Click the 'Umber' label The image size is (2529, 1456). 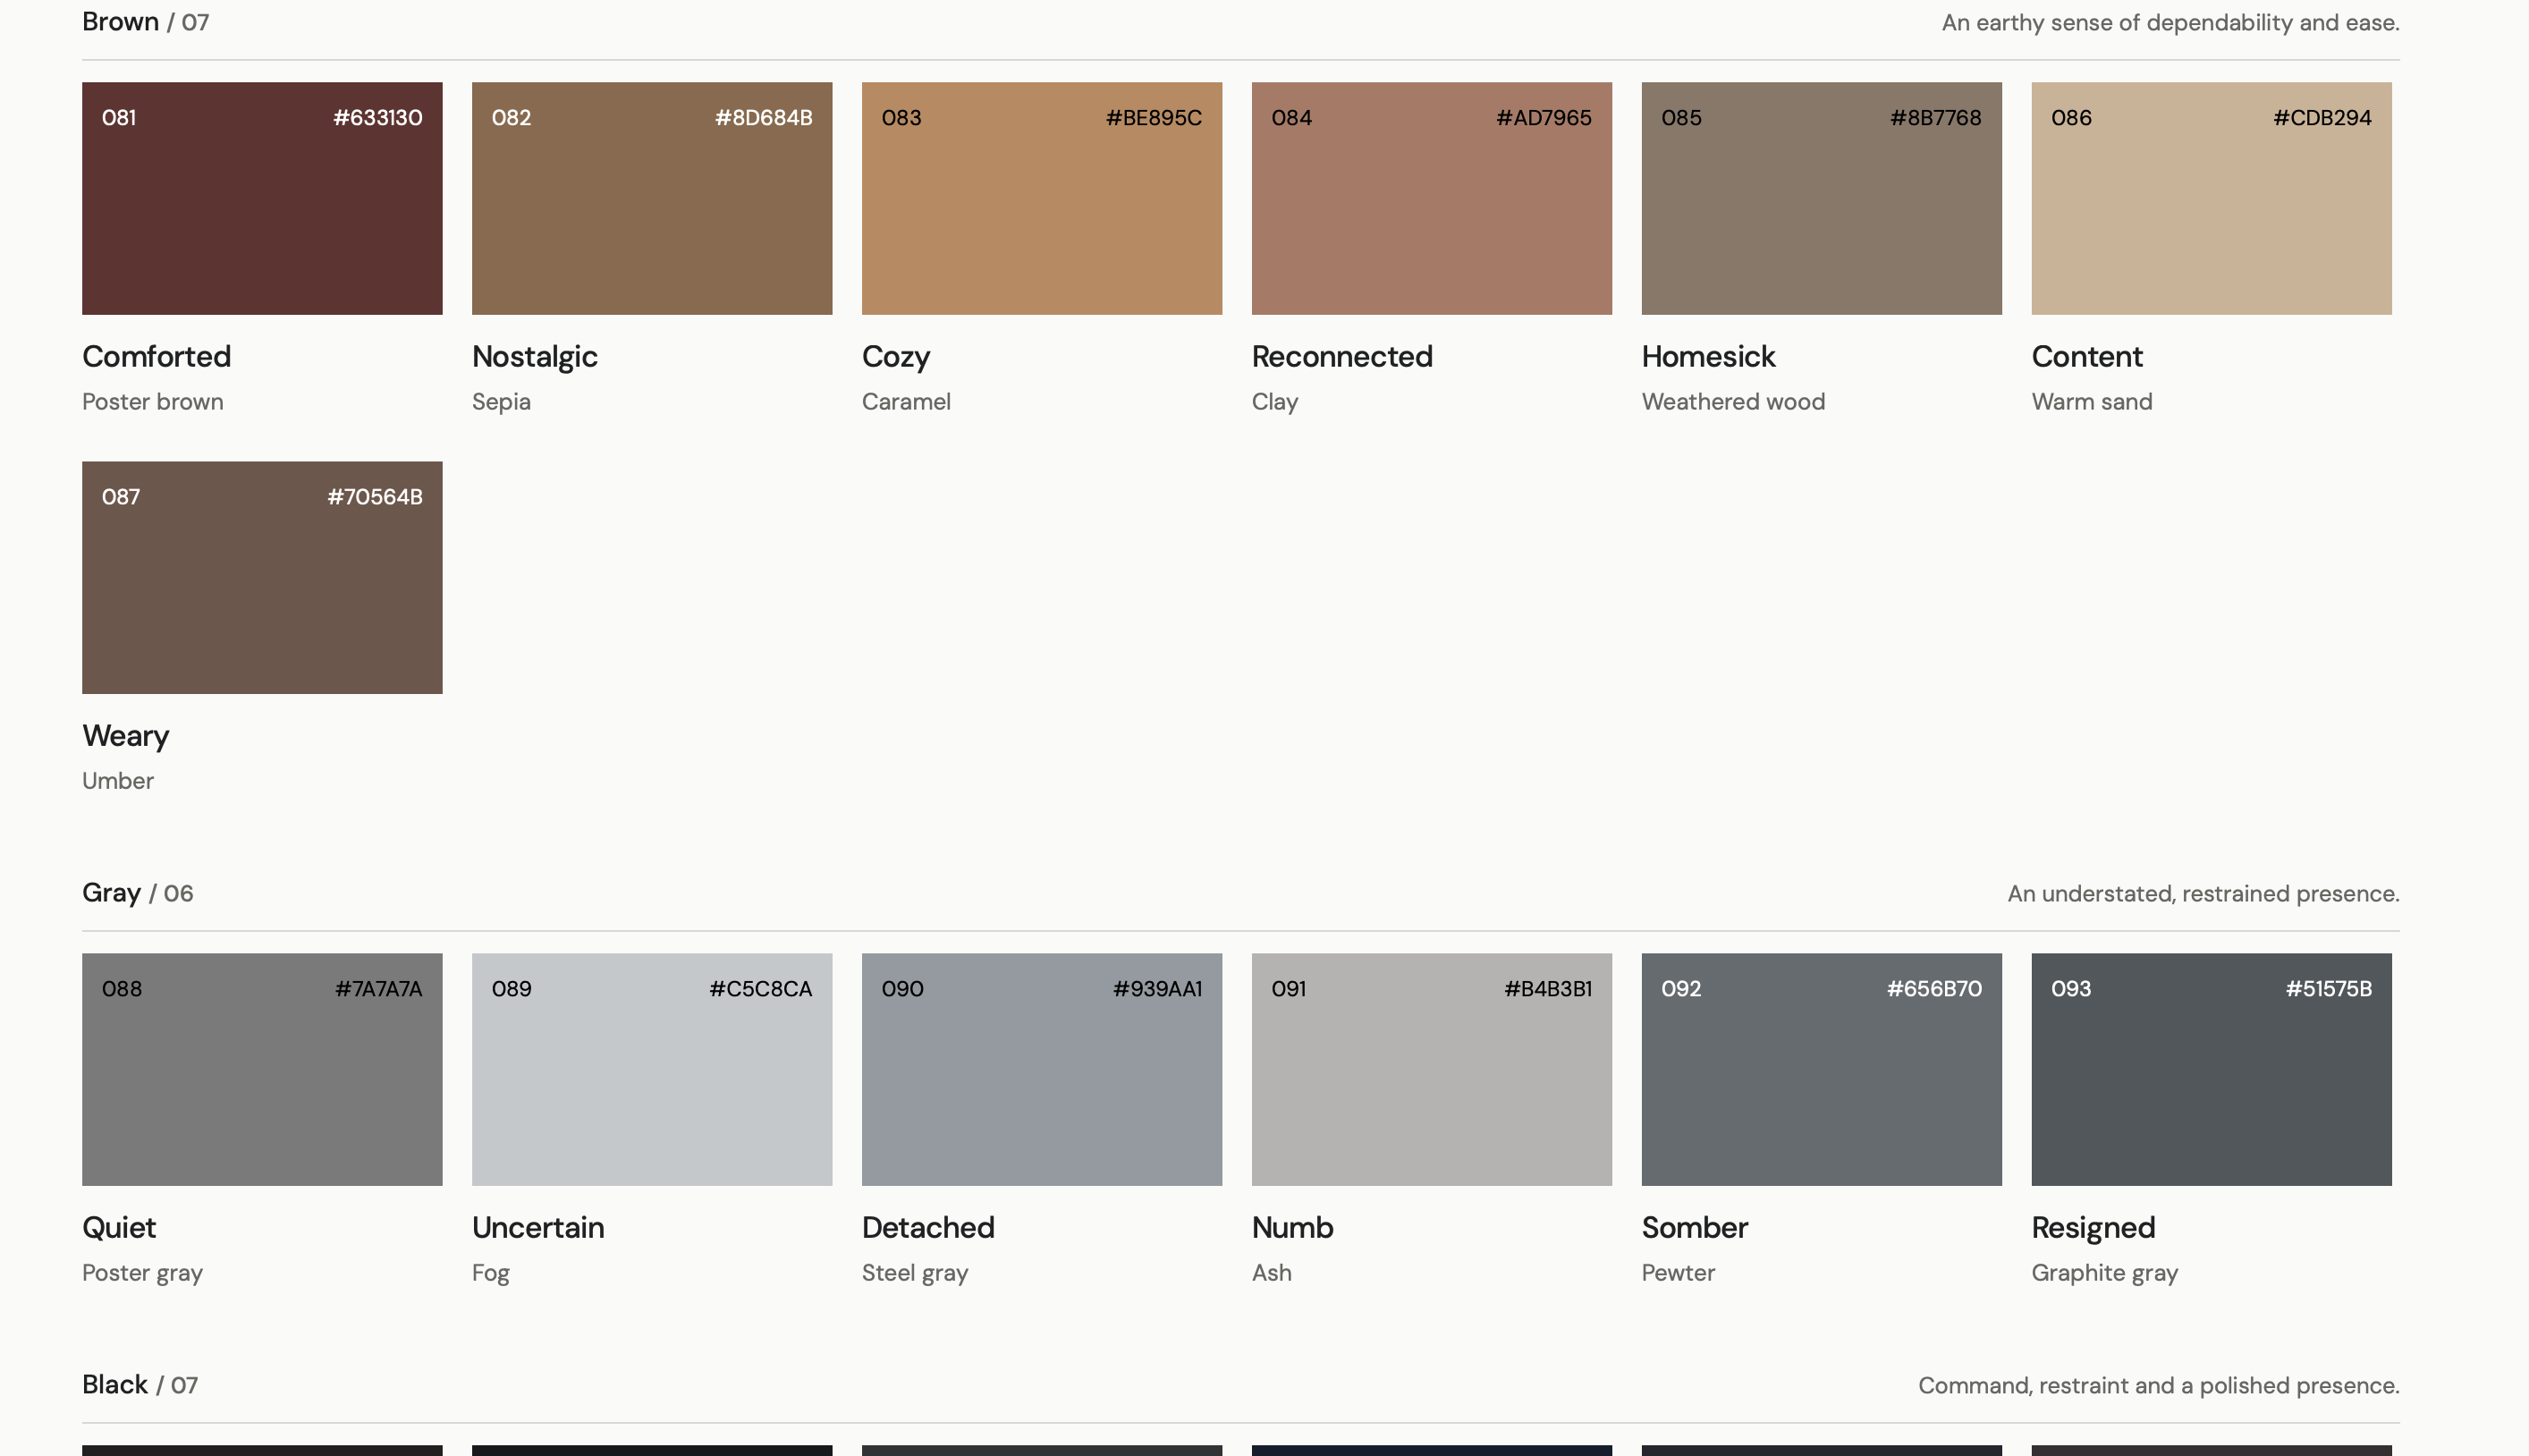point(118,781)
